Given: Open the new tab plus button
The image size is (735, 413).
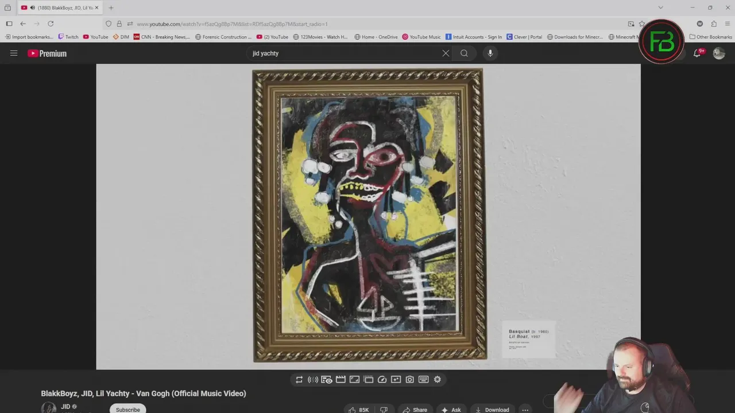Looking at the screenshot, I should pos(111,7).
